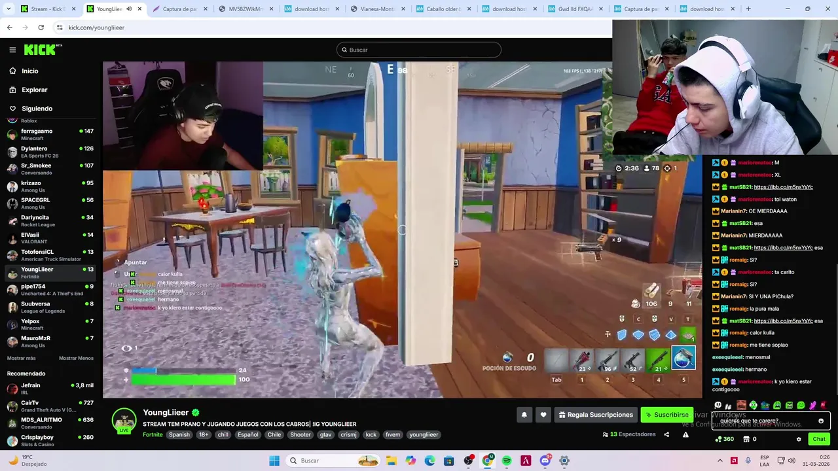This screenshot has height=471, width=838.
Task: Select the Shooter tag
Action: (301, 434)
